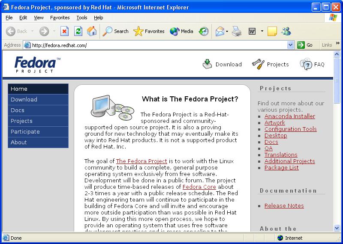Open the Edit button dropdown arrow
The image size is (343, 244).
pyautogui.click(x=262, y=31)
